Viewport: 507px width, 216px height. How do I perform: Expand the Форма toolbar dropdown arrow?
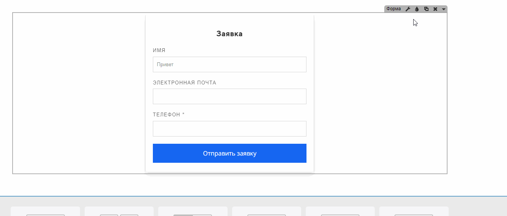[443, 9]
